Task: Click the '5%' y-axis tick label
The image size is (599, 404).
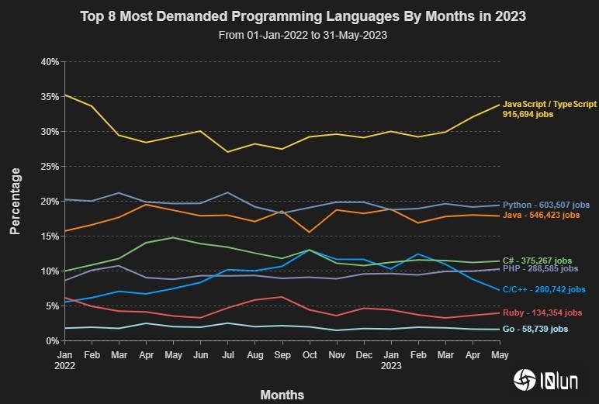Action: tap(52, 306)
